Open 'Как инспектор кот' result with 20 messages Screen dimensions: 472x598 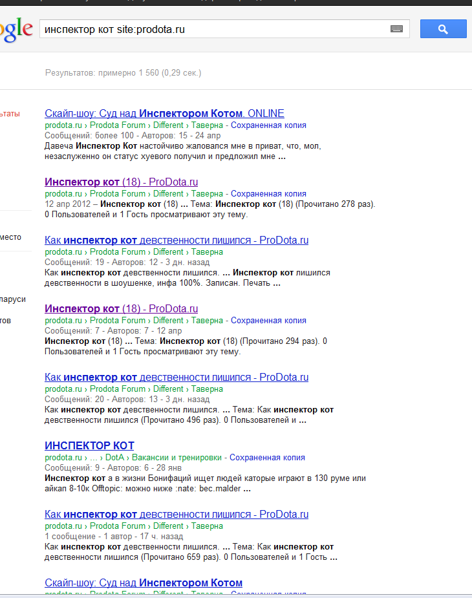(177, 378)
